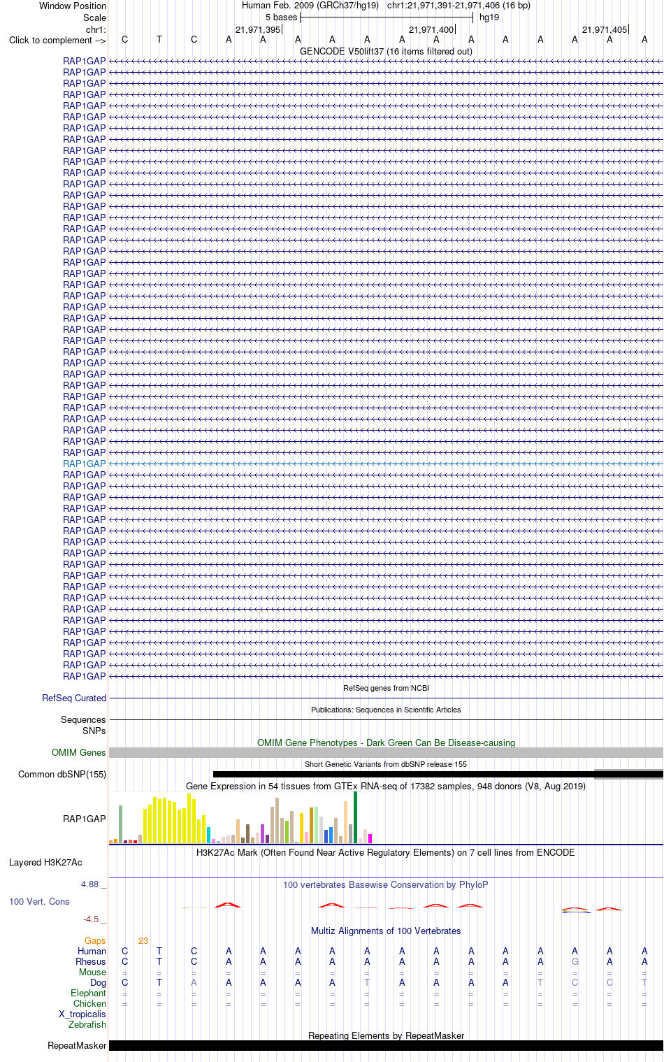This screenshot has width=664, height=1062.
Task: Open 'Multiz Alignments of 100 Vertebrates' title
Action: pos(386,931)
